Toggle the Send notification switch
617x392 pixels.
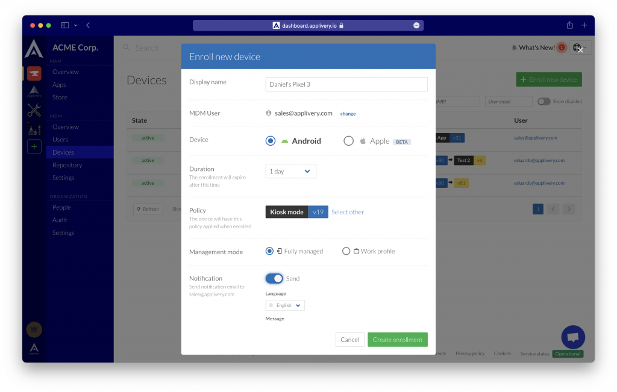(274, 278)
